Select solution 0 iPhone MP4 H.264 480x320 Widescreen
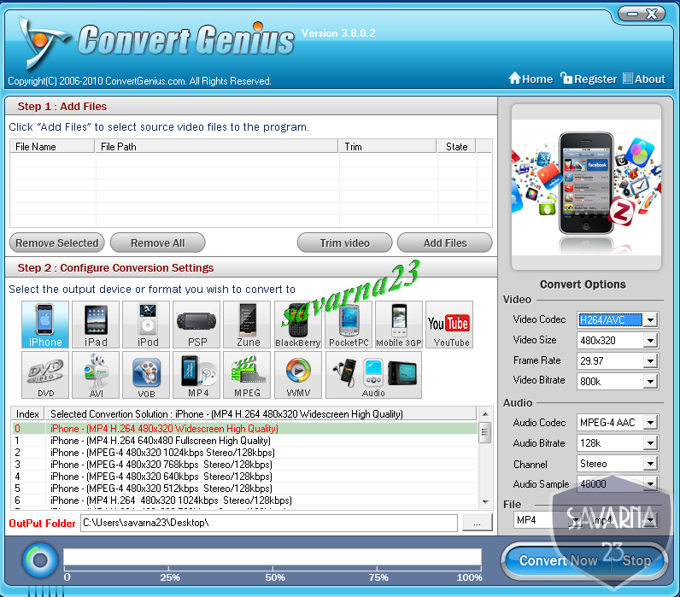 pyautogui.click(x=244, y=429)
